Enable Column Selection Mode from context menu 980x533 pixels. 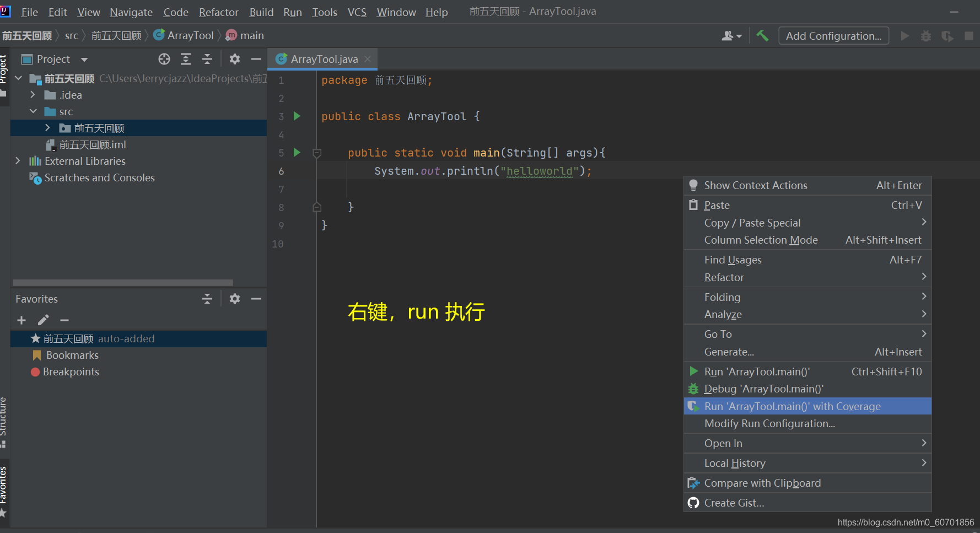coord(761,240)
